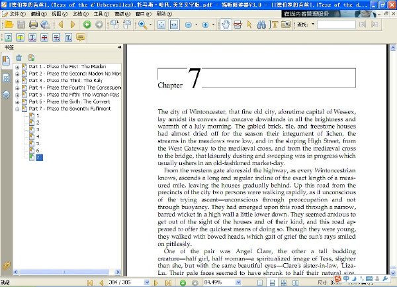Select the note comment tool
This screenshot has width=397, height=287.
pos(81,38)
